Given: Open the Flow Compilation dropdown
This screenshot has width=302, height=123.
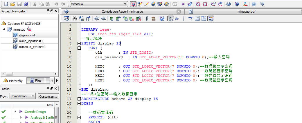Looking at the screenshot, I should [23, 96].
